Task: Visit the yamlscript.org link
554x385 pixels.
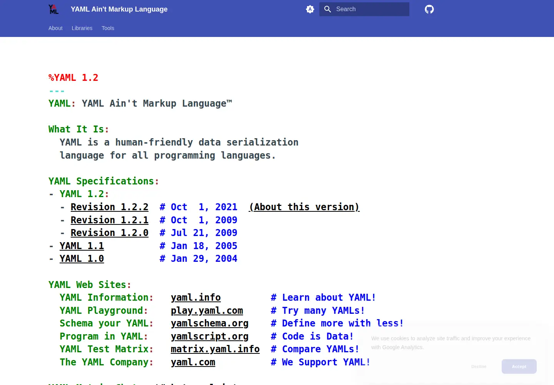Action: [x=210, y=336]
